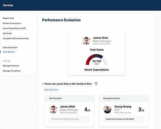Go to Set Goals
161x129 pixels.
pos(7,33)
